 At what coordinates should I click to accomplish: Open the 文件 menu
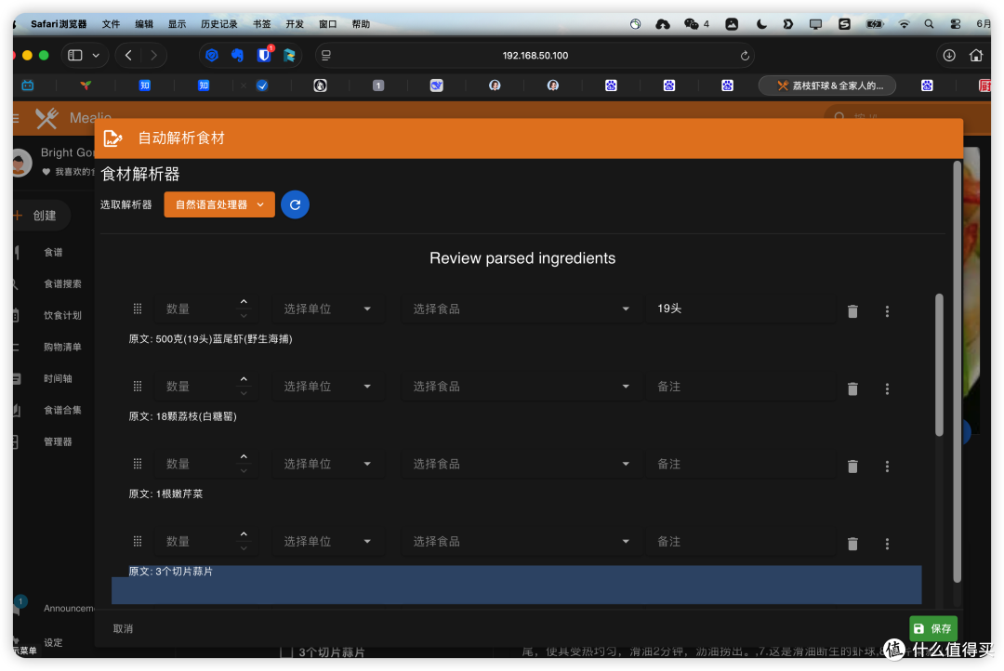[111, 23]
